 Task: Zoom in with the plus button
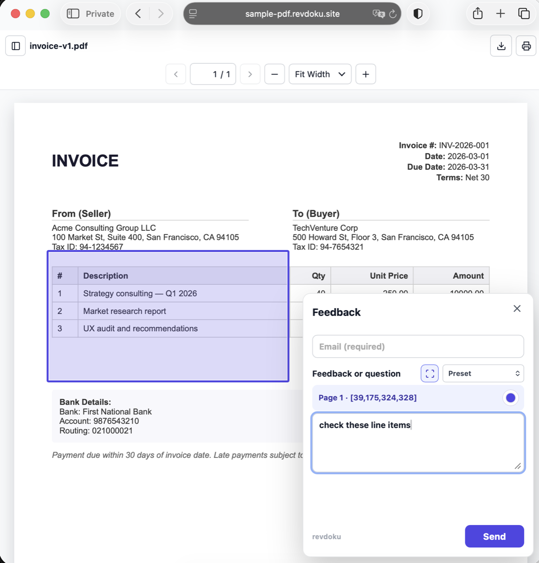click(366, 74)
